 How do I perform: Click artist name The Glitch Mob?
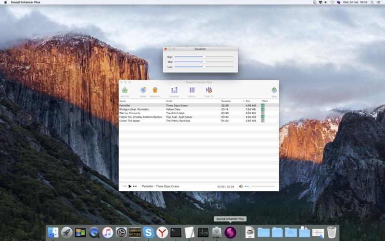(x=175, y=113)
